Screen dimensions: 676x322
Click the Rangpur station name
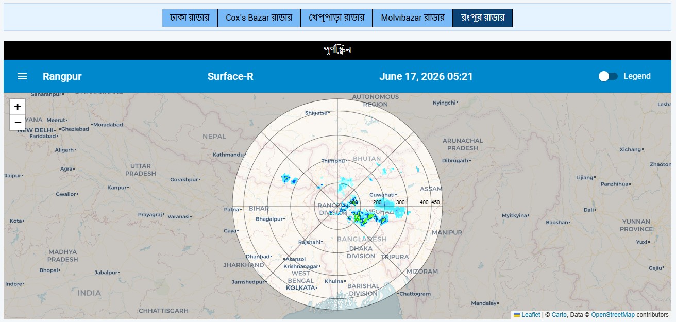coord(62,76)
